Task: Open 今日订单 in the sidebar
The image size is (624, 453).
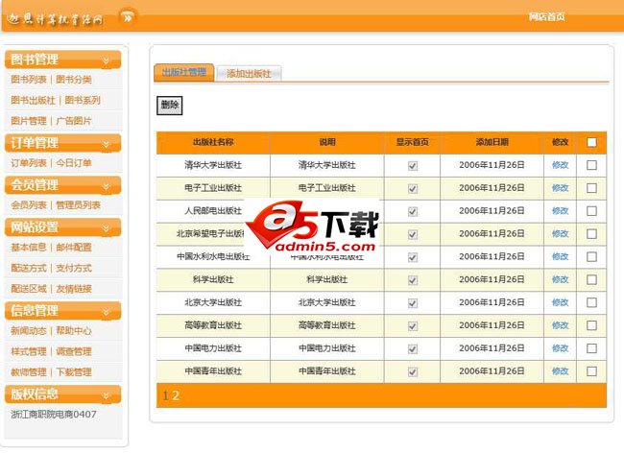Action: click(x=74, y=163)
